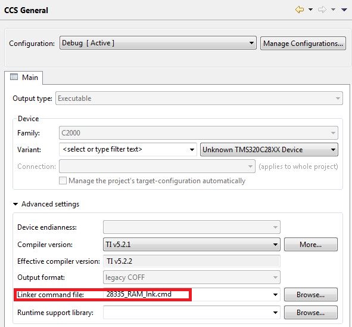Browse for the linker command file
This screenshot has width=352, height=327.
(311, 295)
